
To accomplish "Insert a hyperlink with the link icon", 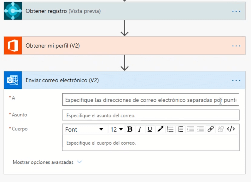I will click(211, 129).
